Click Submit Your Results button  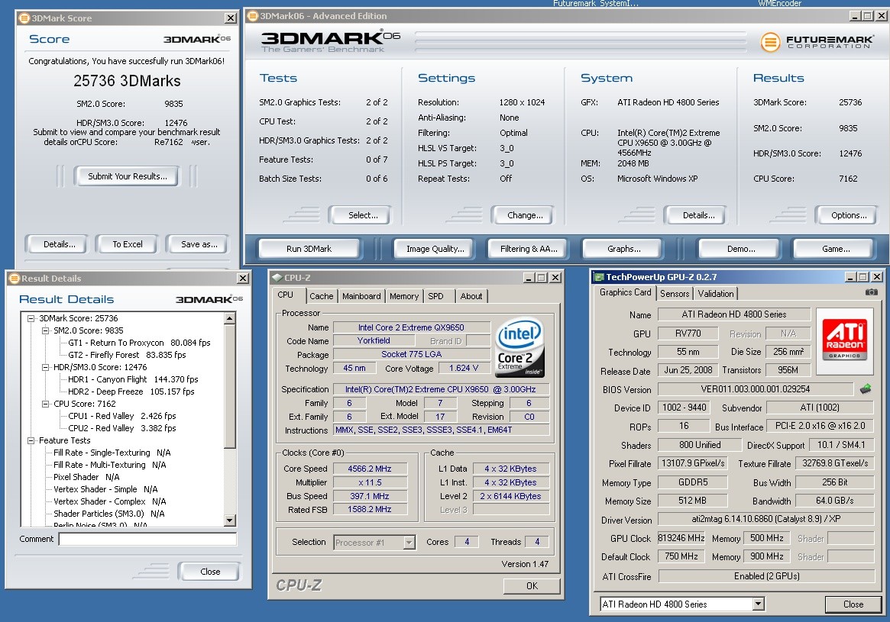tap(127, 176)
